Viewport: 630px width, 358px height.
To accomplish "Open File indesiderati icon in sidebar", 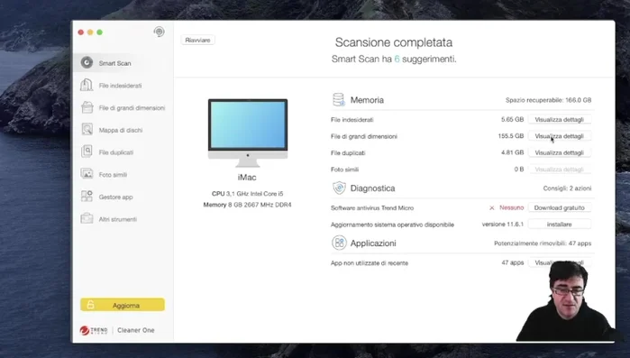I will click(87, 85).
